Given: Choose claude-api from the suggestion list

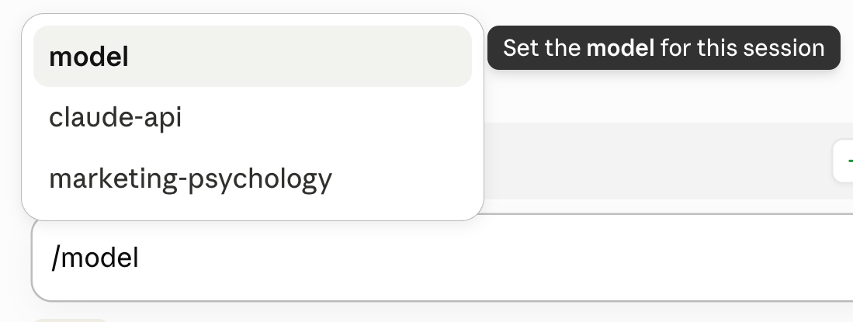Looking at the screenshot, I should pyautogui.click(x=252, y=117).
